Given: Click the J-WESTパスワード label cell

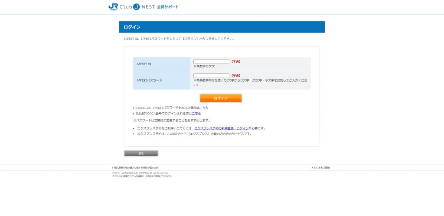Looking at the screenshot, I should coord(161,80).
